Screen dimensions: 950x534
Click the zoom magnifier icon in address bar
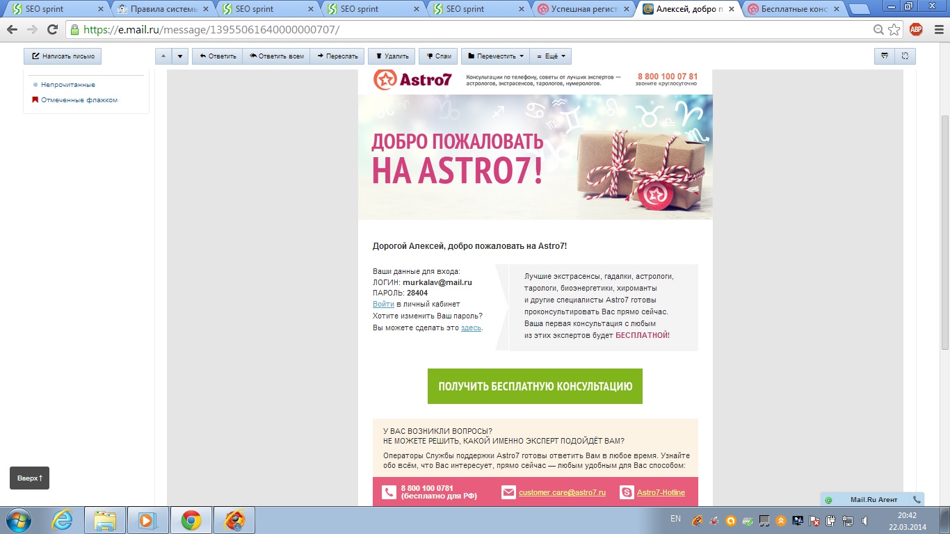coord(879,30)
